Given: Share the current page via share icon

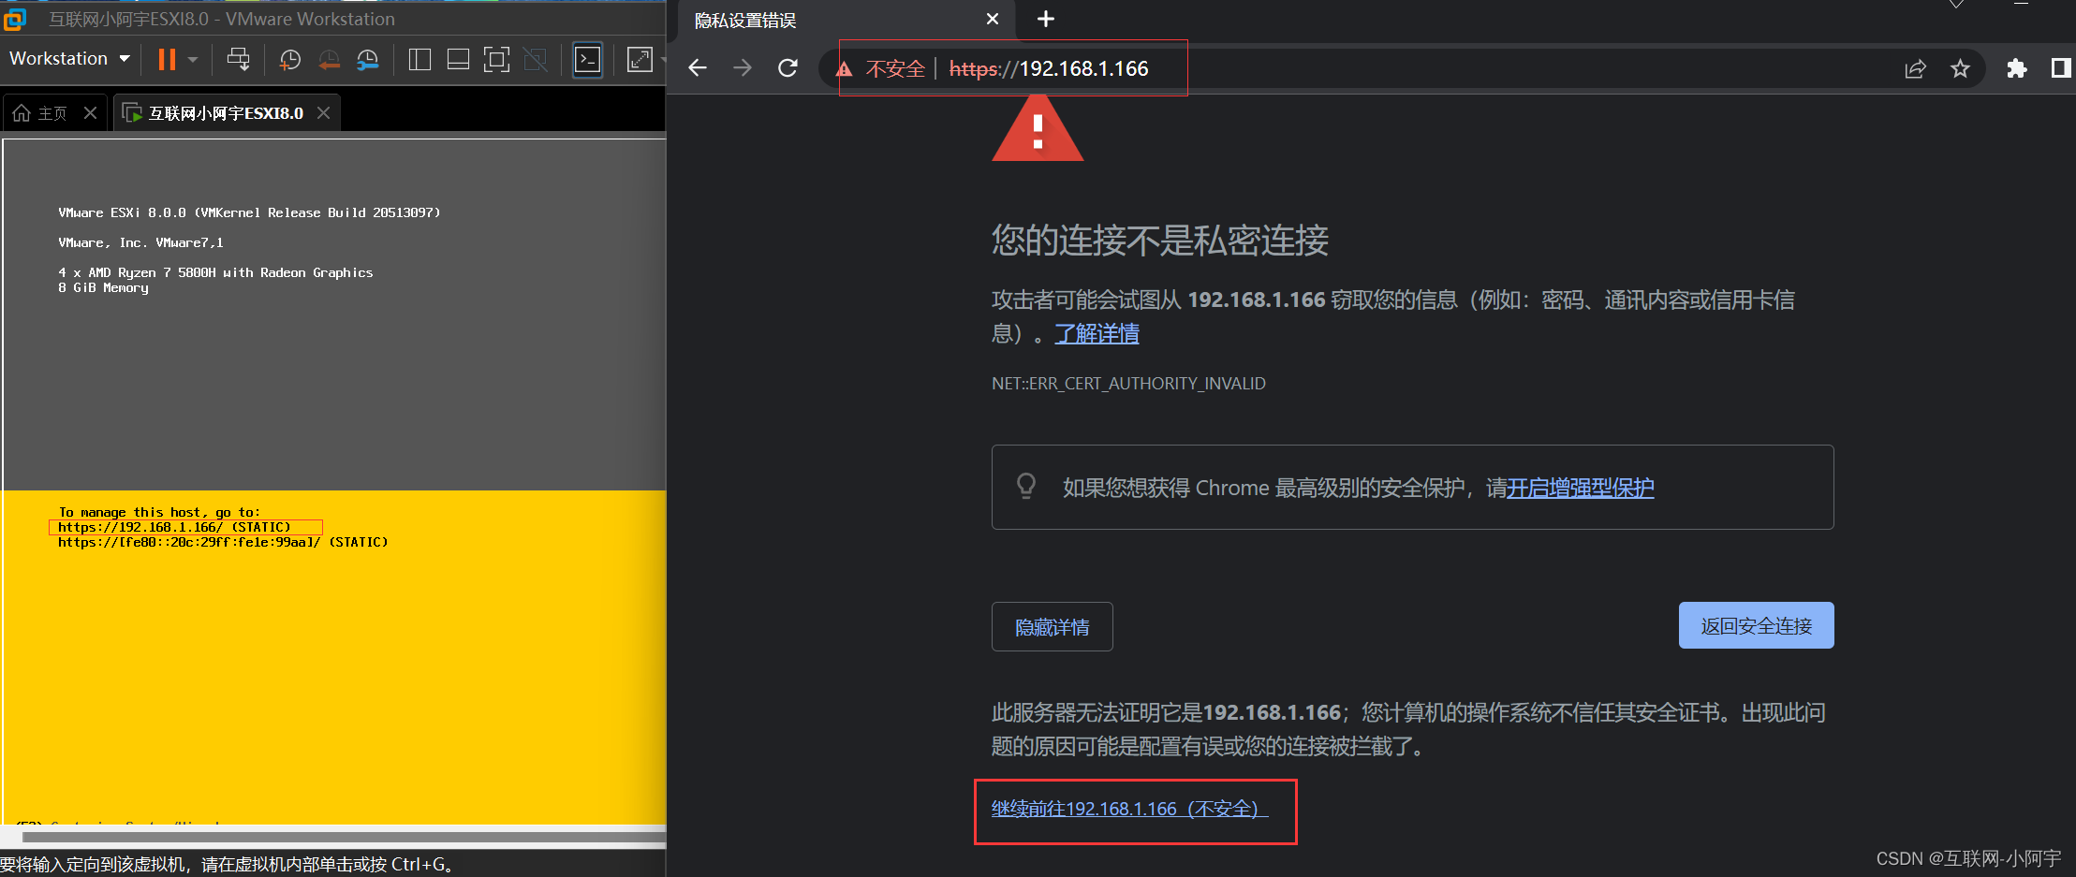Looking at the screenshot, I should coord(1916,67).
